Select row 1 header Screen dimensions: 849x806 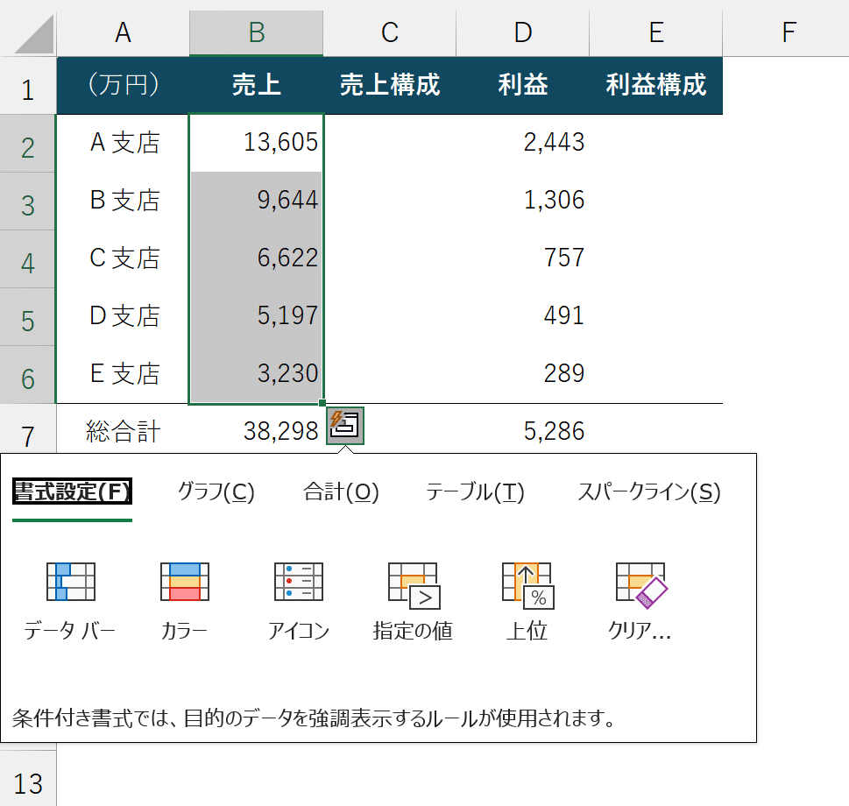pyautogui.click(x=28, y=86)
